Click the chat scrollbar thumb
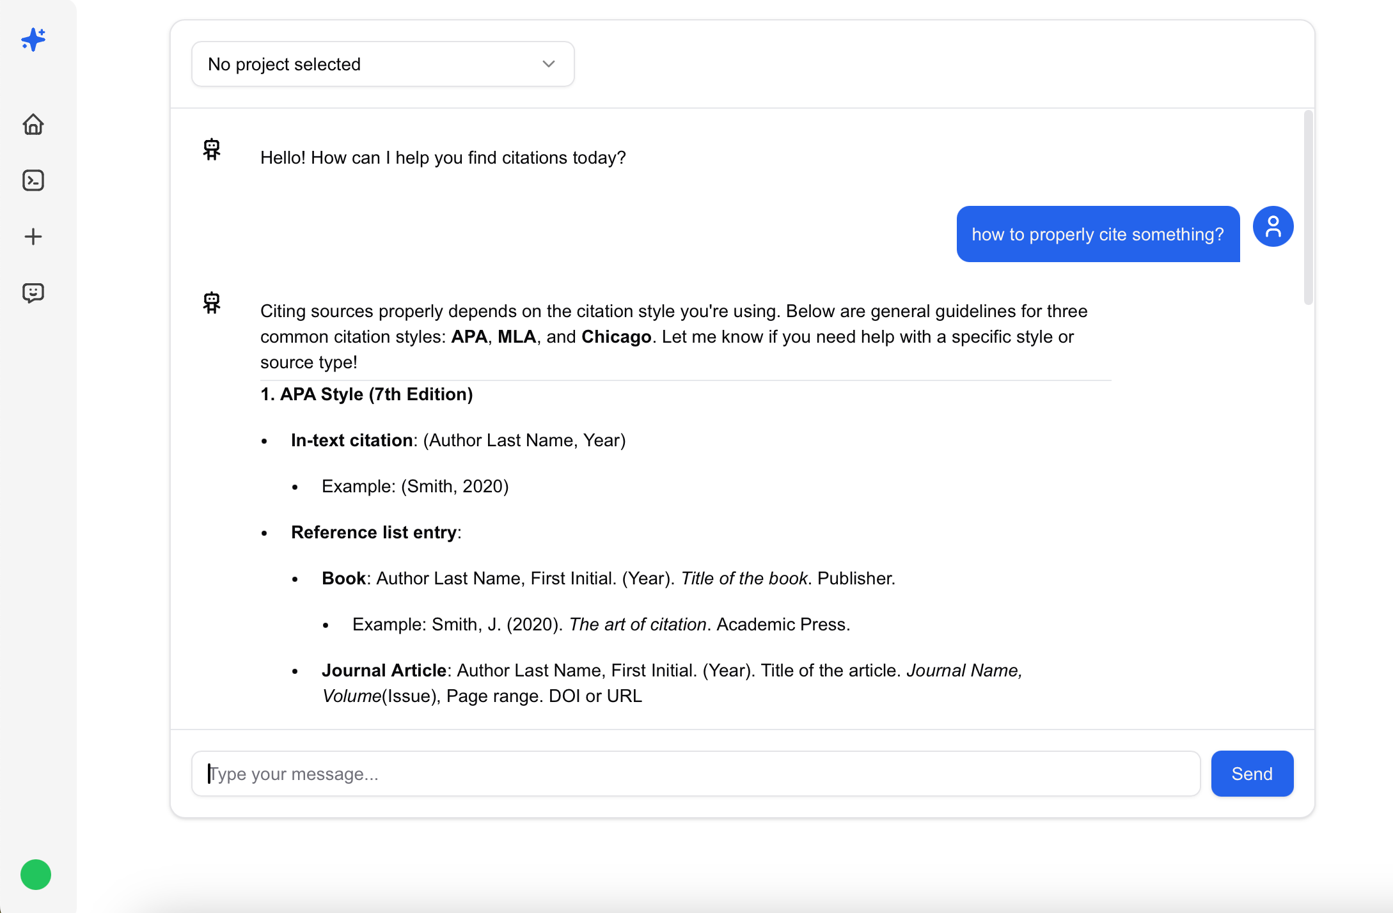 pyautogui.click(x=1308, y=207)
